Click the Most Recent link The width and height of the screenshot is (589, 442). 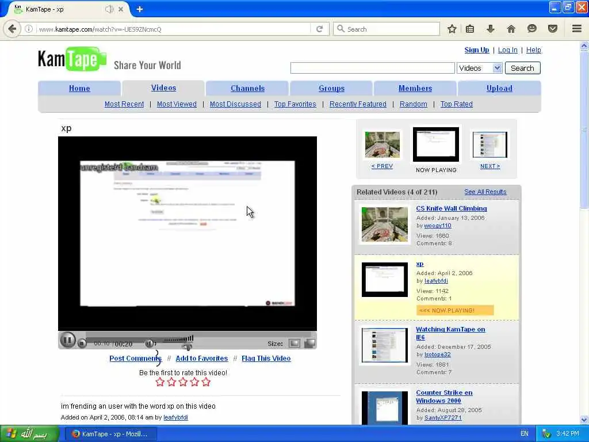click(124, 104)
